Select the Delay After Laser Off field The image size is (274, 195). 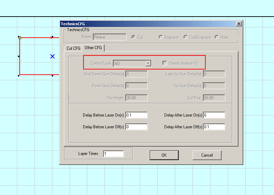[214, 127]
